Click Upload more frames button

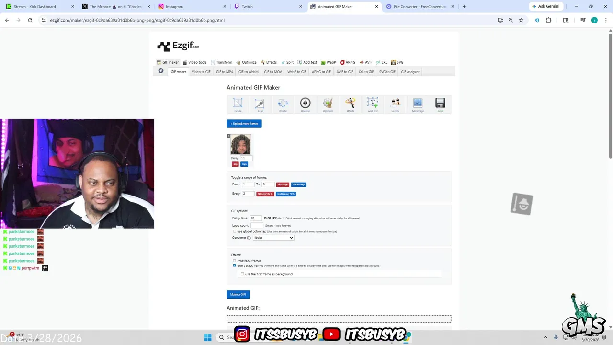click(244, 124)
